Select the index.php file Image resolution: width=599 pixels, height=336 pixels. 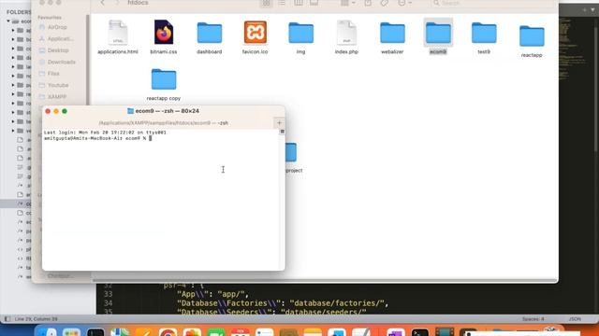coord(346,36)
